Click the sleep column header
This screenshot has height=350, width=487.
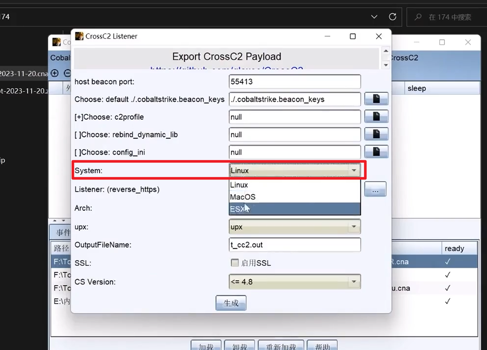[x=442, y=88]
